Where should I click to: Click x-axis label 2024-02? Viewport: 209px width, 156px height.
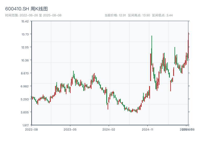tap(109, 129)
